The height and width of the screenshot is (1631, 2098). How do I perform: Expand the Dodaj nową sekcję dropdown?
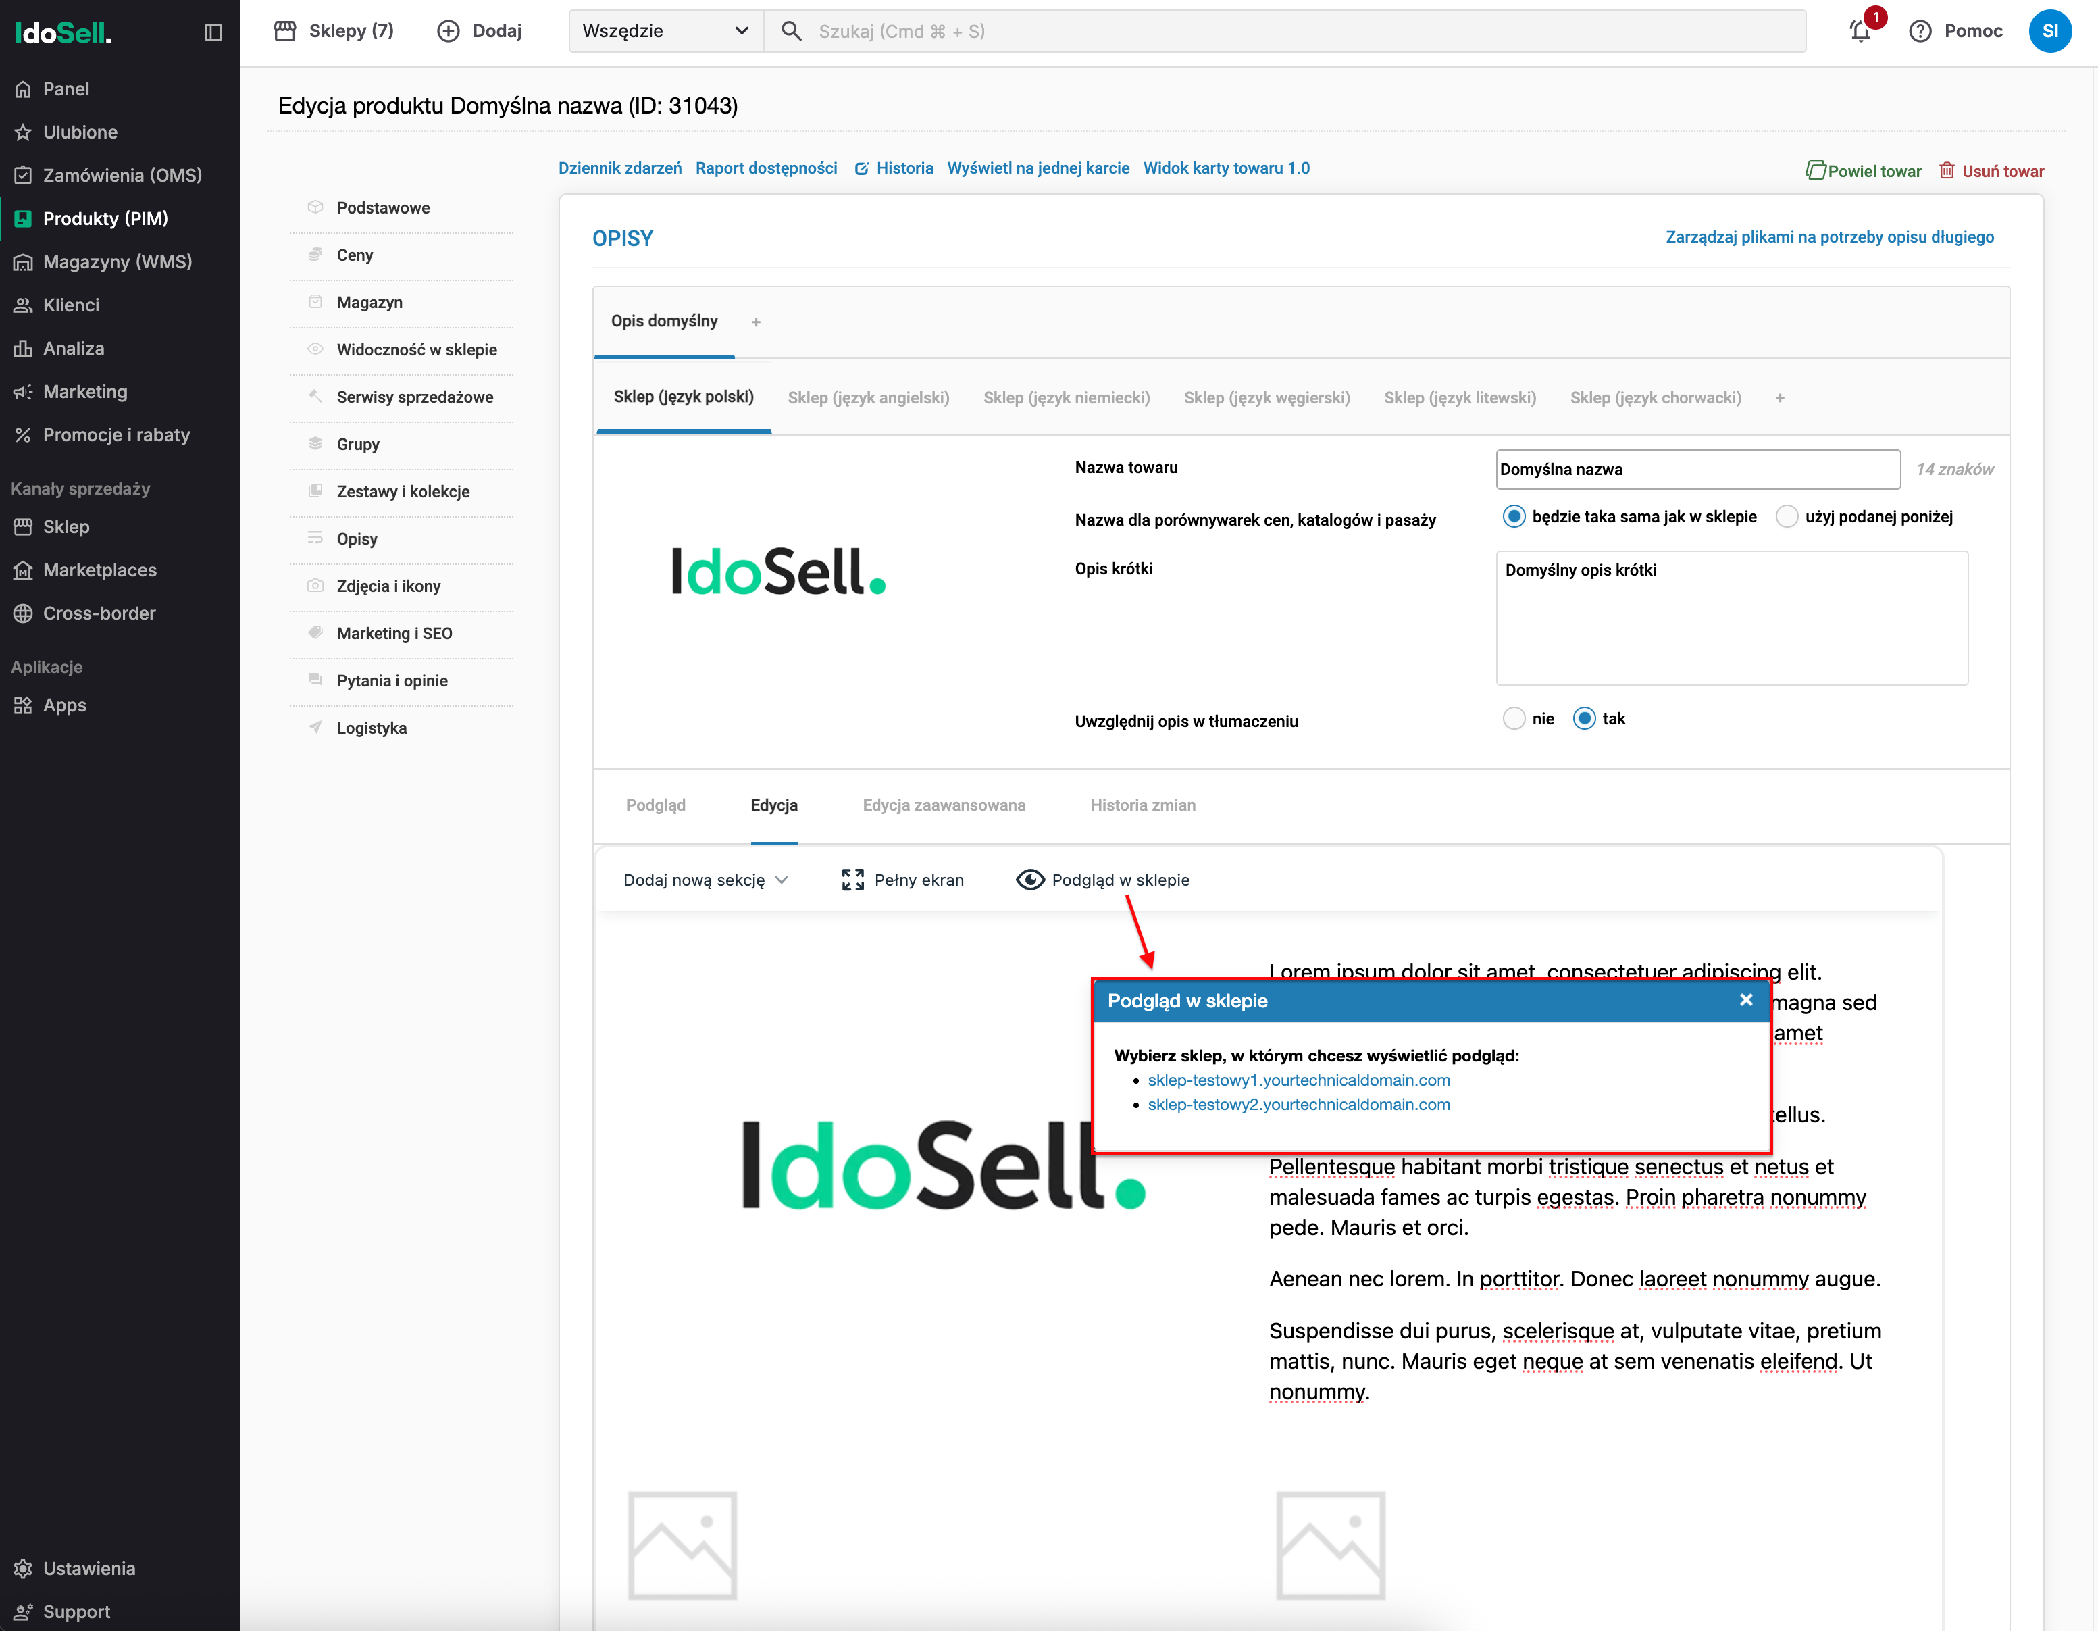(706, 880)
